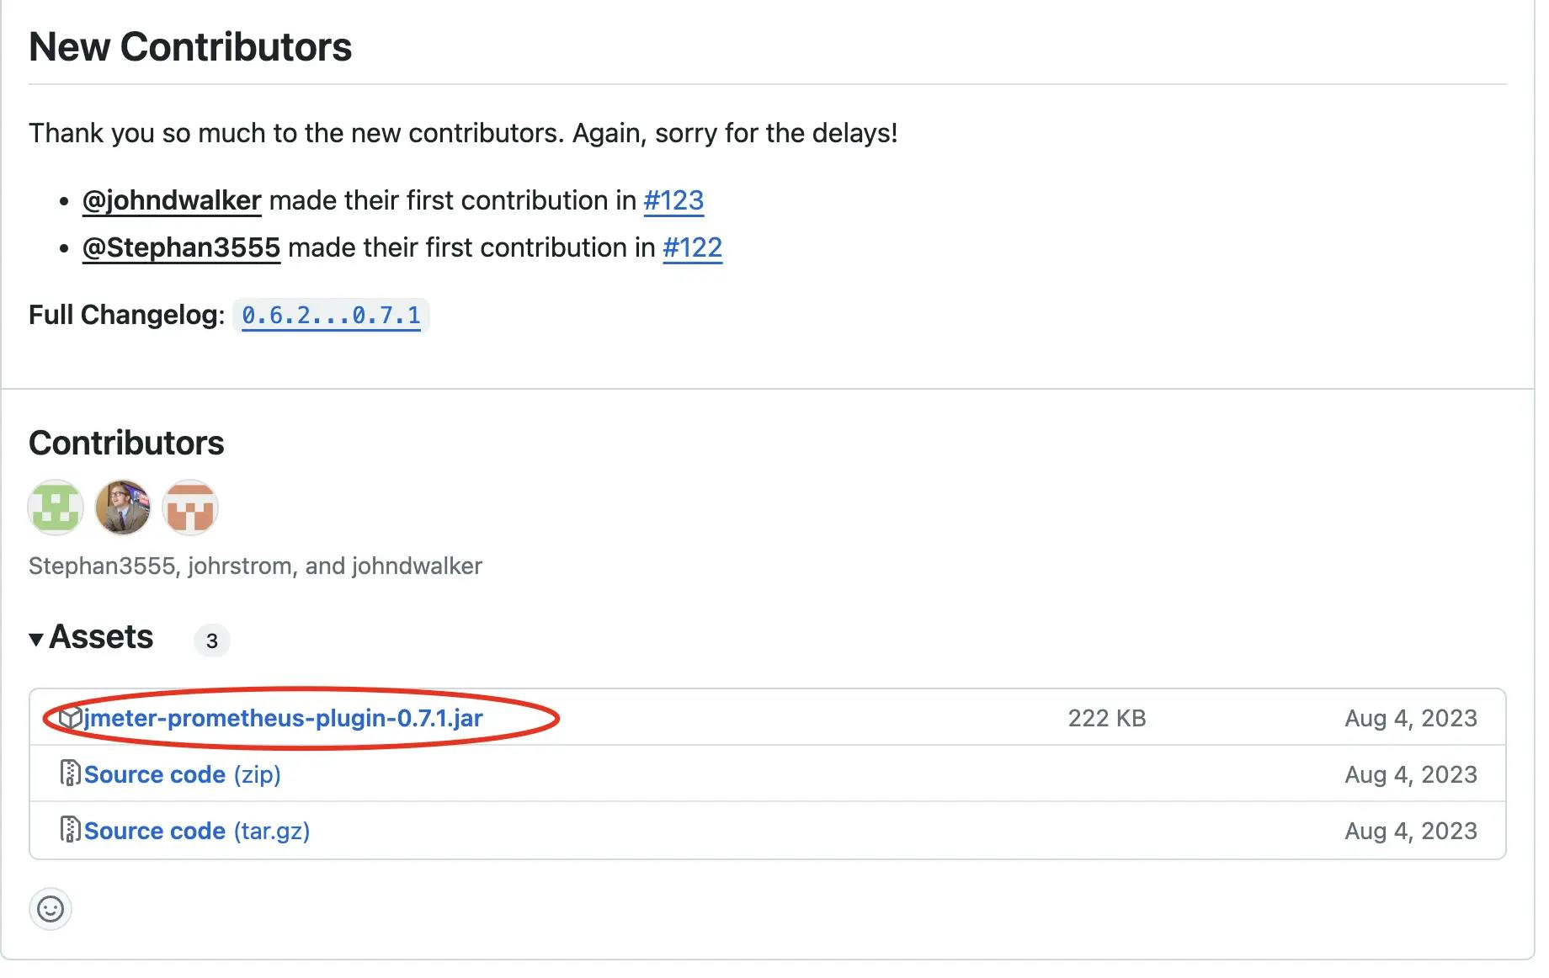Open pull request #122
This screenshot has height=978, width=1549.
(692, 247)
